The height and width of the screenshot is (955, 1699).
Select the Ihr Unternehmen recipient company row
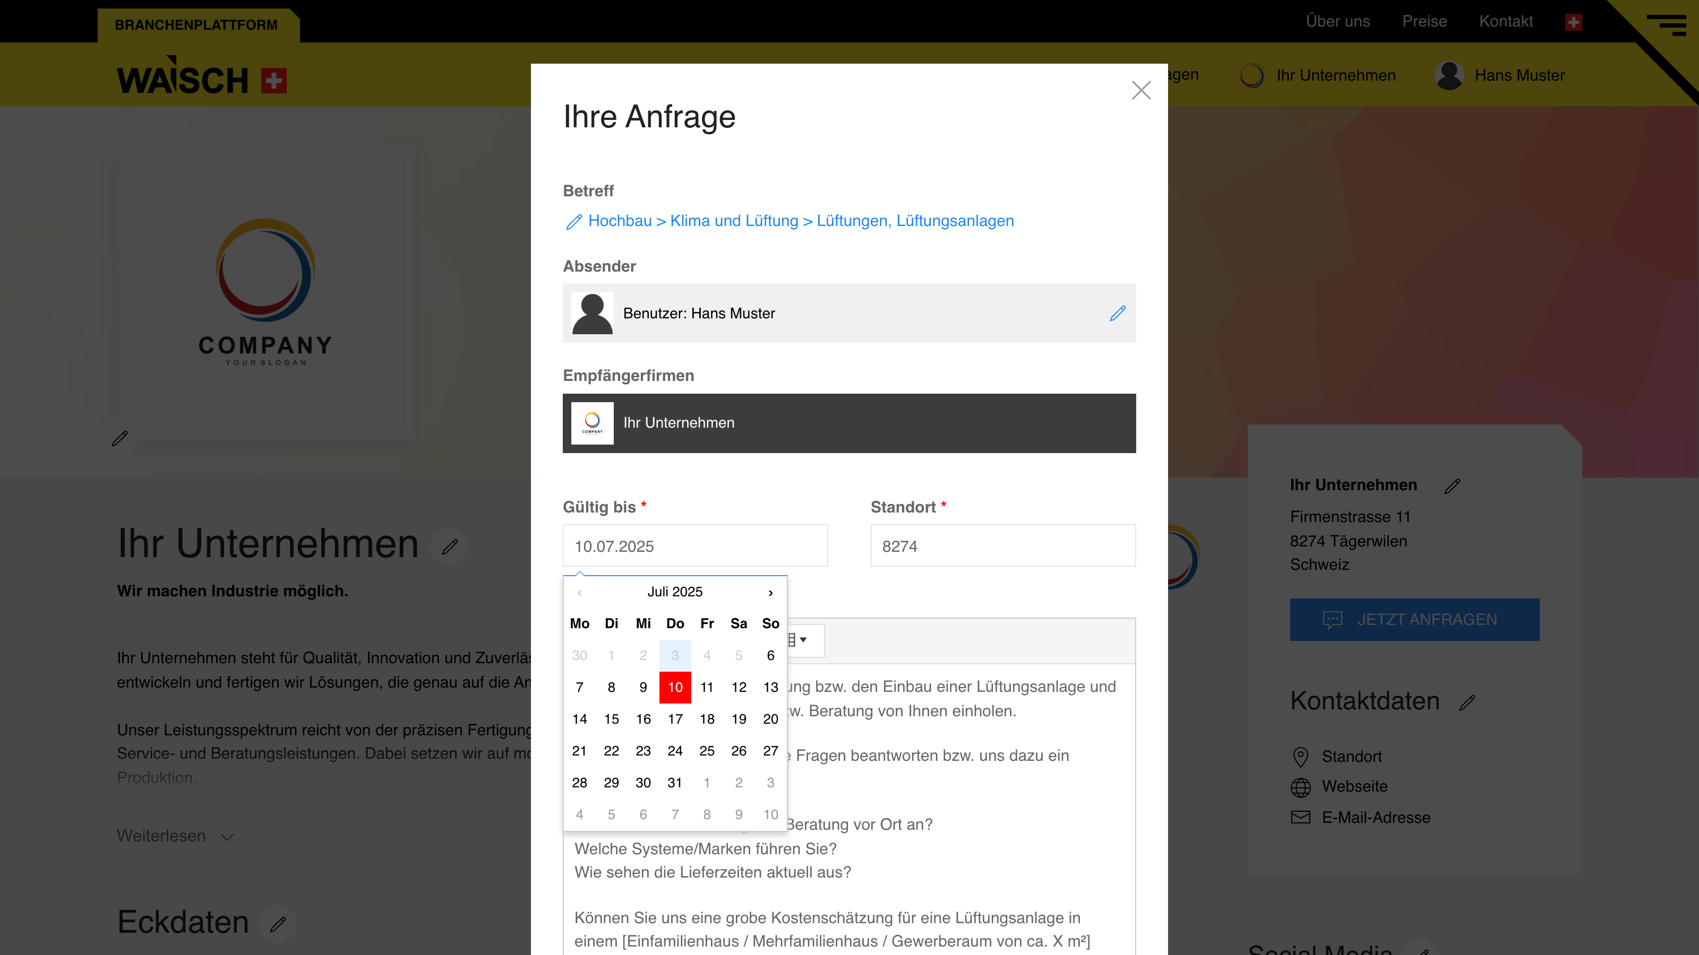click(849, 423)
